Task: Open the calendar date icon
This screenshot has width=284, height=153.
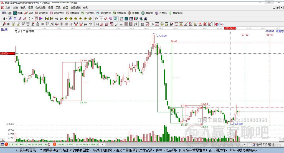Action: click(121, 19)
